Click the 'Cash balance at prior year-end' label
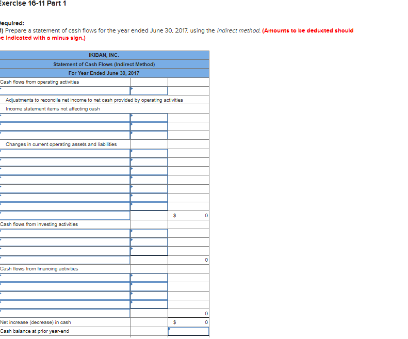 [x=35, y=331]
